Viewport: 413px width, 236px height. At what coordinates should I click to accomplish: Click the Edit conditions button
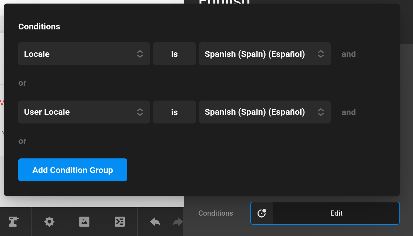click(x=336, y=213)
